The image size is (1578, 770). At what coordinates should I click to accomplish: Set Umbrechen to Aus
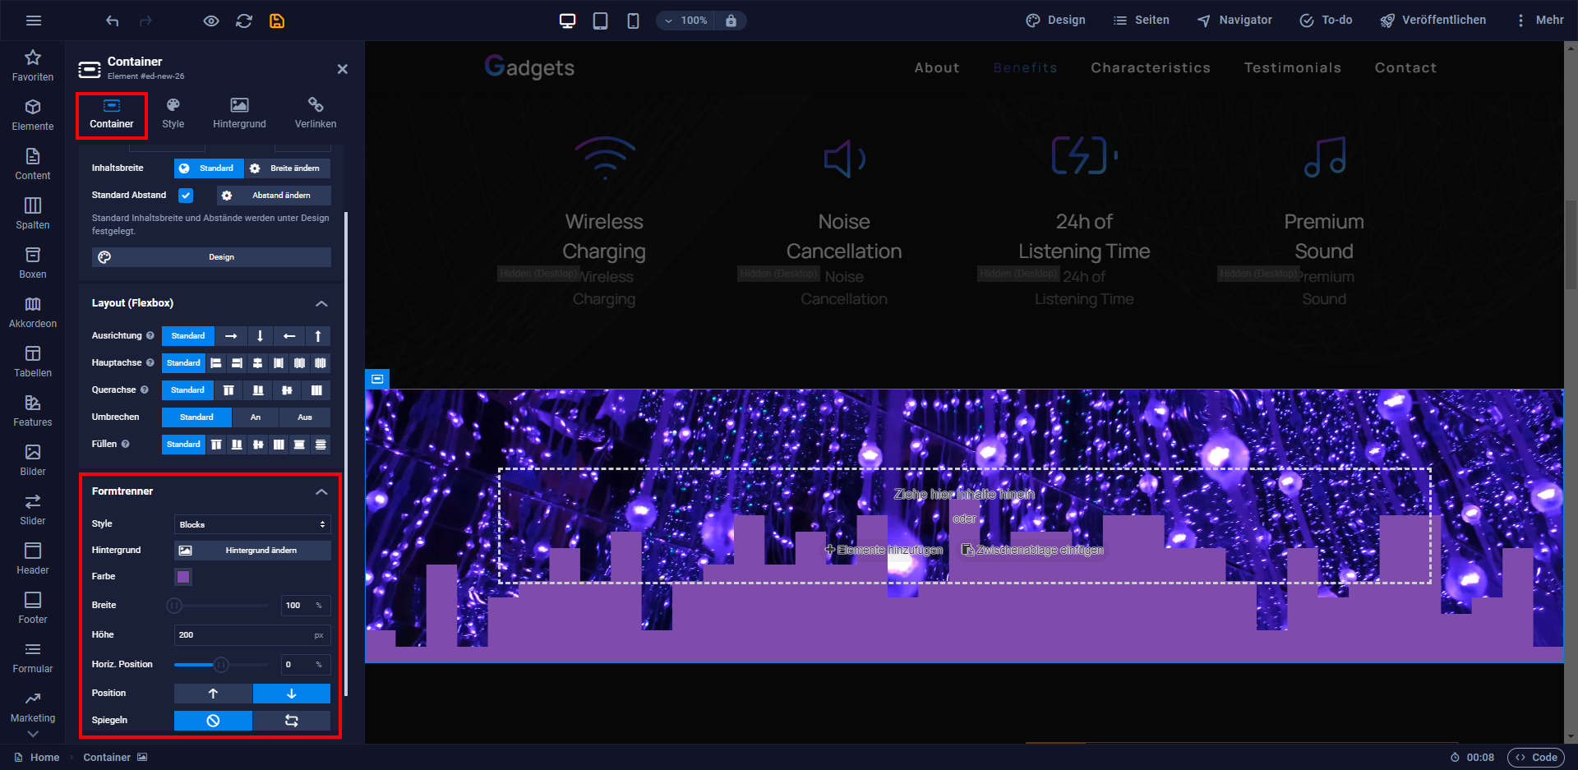click(x=305, y=417)
